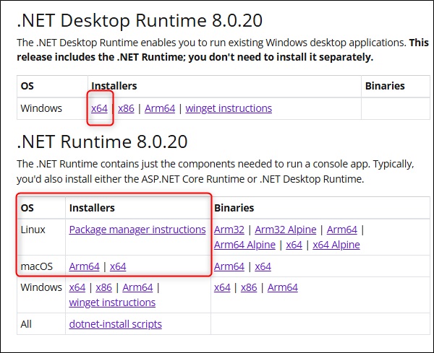Download macOS Arm64 installer
434x353 pixels.
pyautogui.click(x=84, y=266)
